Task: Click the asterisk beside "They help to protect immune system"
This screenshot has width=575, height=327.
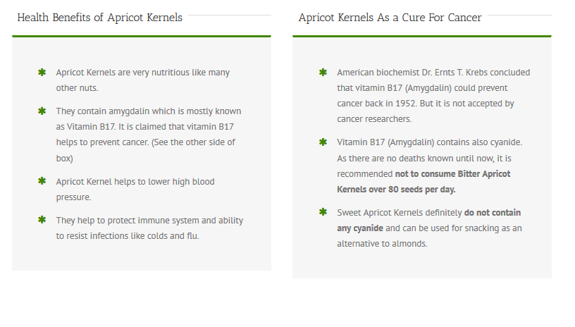Action: coord(42,221)
